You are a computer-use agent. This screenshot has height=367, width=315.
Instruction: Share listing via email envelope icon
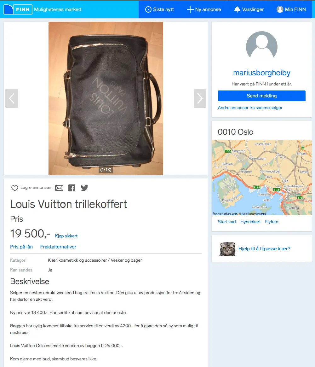pyautogui.click(x=59, y=188)
